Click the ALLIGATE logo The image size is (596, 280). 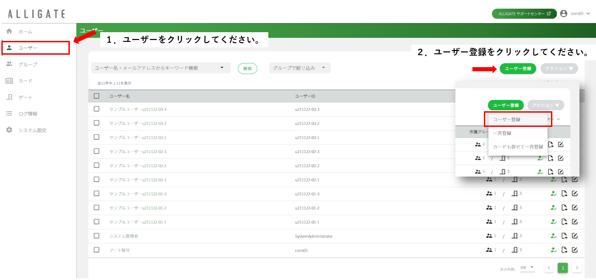(x=36, y=14)
